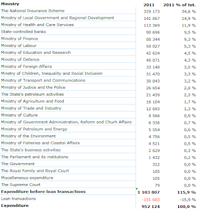Image resolution: width=197 pixels, height=209 pixels.
Task: Select 'Ministry of Government Administration, Reform and Churh Affairs'
Action: (66, 122)
